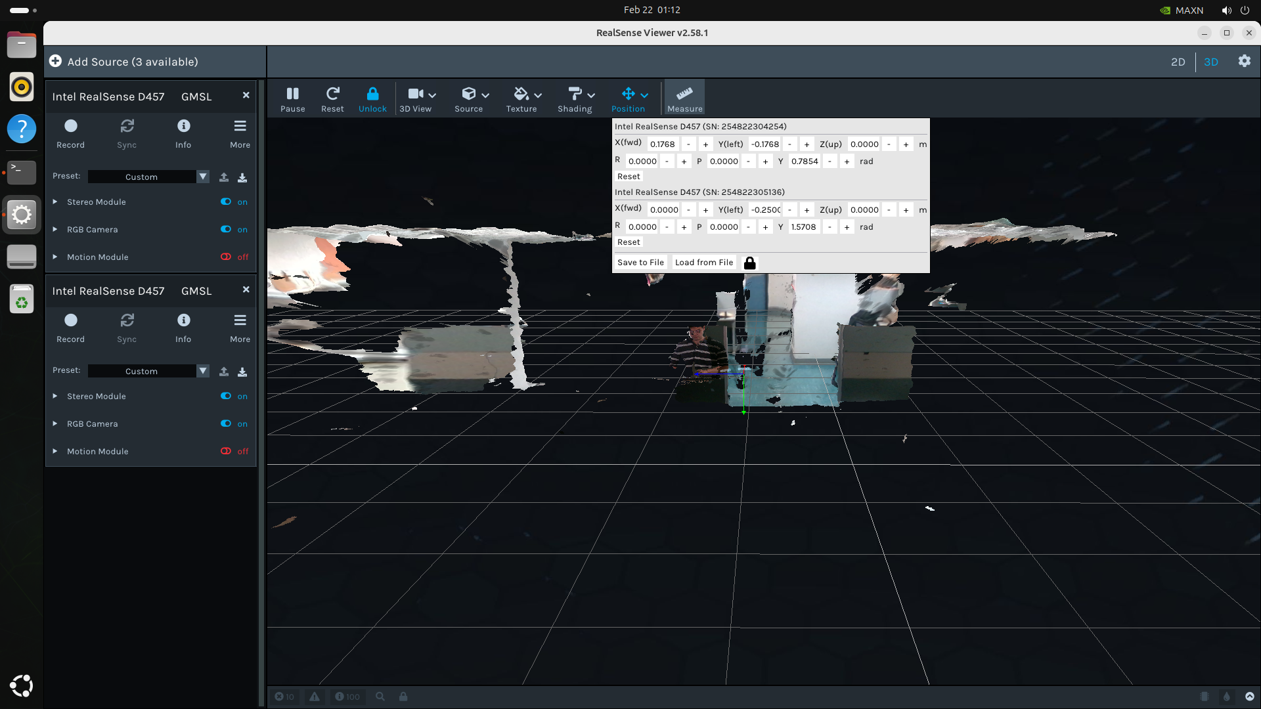1261x709 pixels.
Task: Click Save to File button
Action: tap(640, 263)
